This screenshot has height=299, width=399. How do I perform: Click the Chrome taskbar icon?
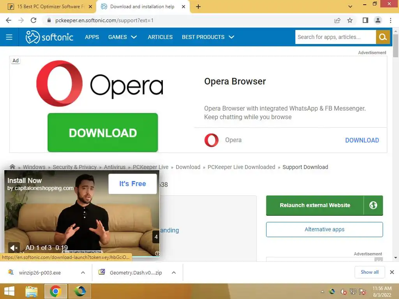pyautogui.click(x=55, y=291)
